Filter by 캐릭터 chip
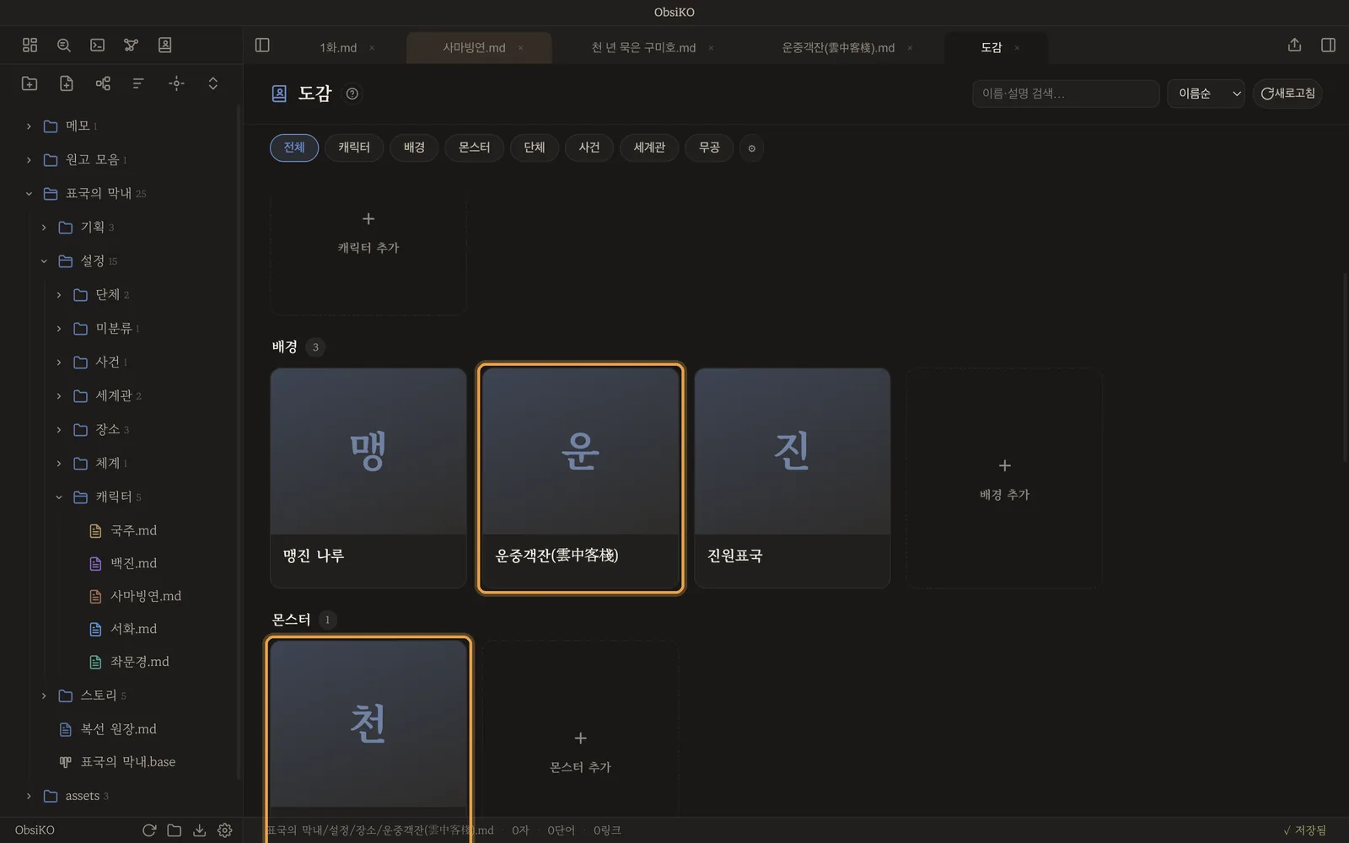1349x843 pixels. 354,148
